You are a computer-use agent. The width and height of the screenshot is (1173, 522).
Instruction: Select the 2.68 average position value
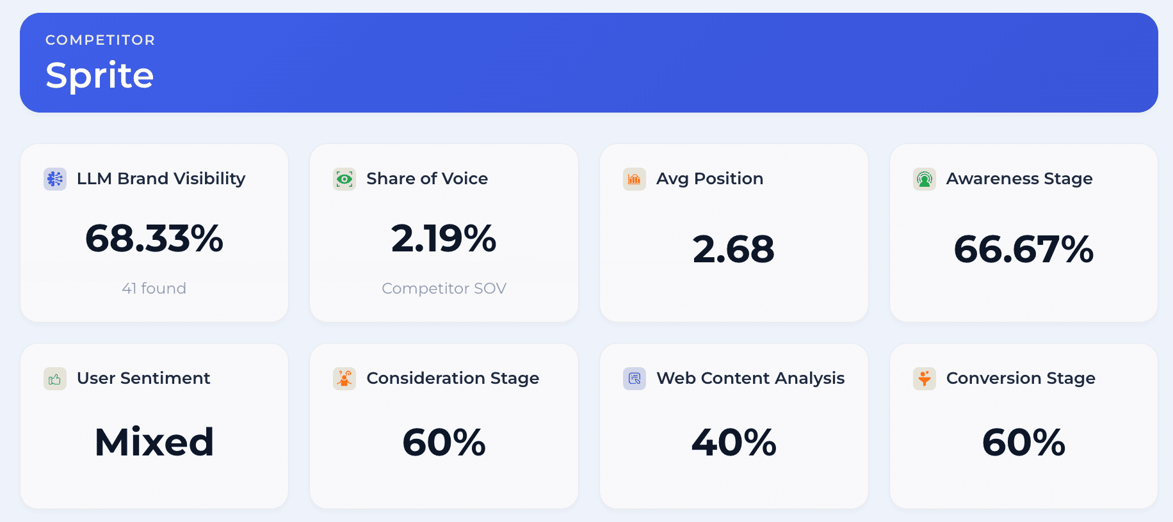[734, 249]
